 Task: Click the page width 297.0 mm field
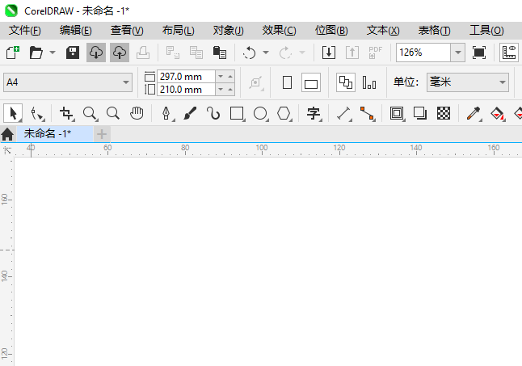(x=186, y=77)
